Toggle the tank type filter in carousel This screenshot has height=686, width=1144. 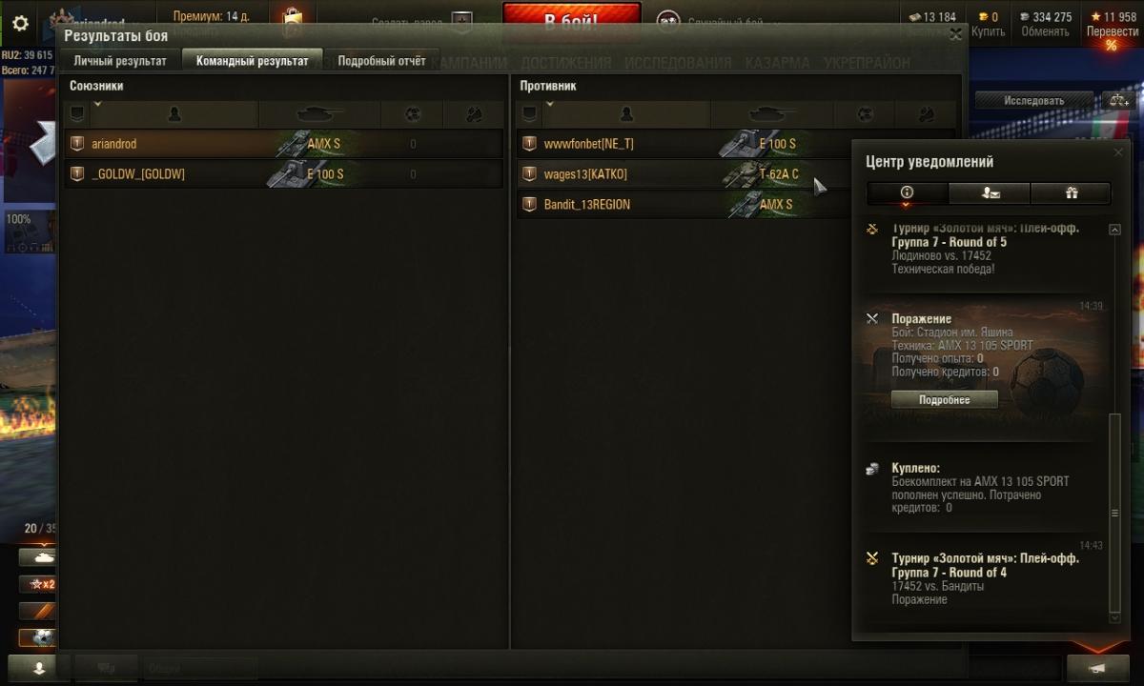point(40,557)
